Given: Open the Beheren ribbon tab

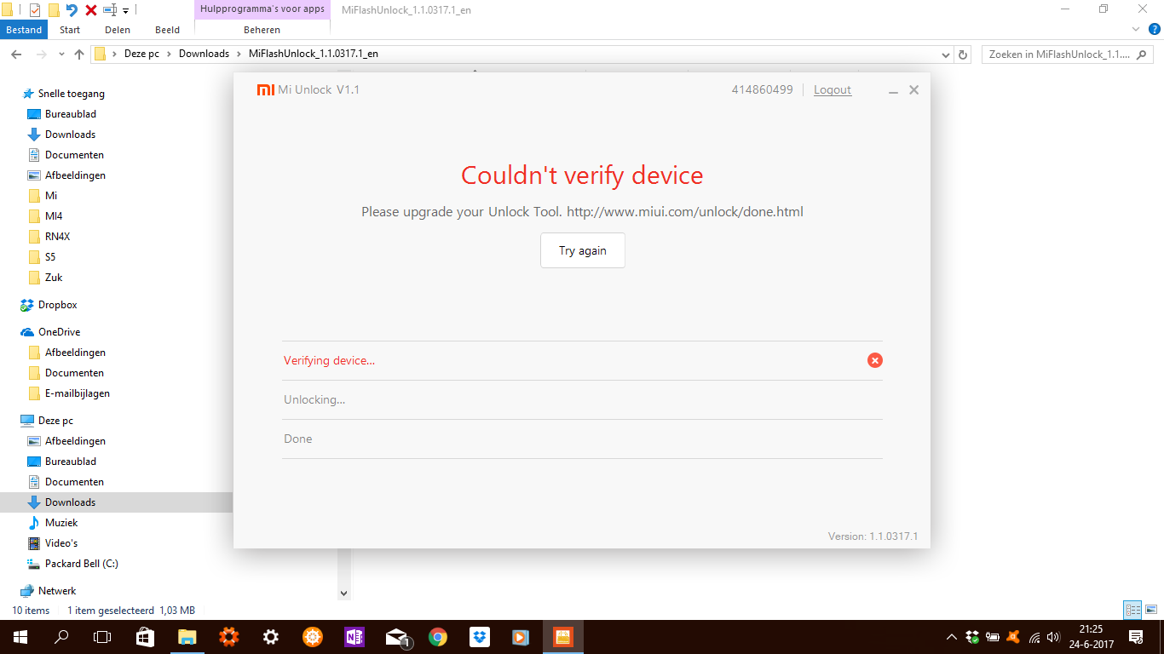Looking at the screenshot, I should 262,30.
